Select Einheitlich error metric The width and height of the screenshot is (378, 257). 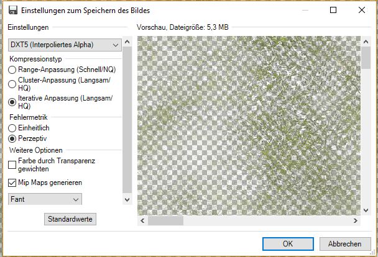click(12, 127)
